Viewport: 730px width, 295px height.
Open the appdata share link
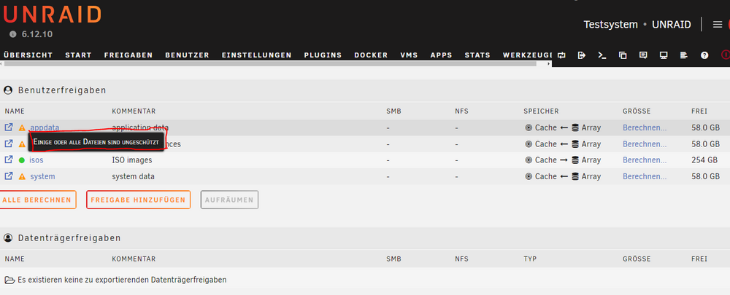pyautogui.click(x=45, y=127)
